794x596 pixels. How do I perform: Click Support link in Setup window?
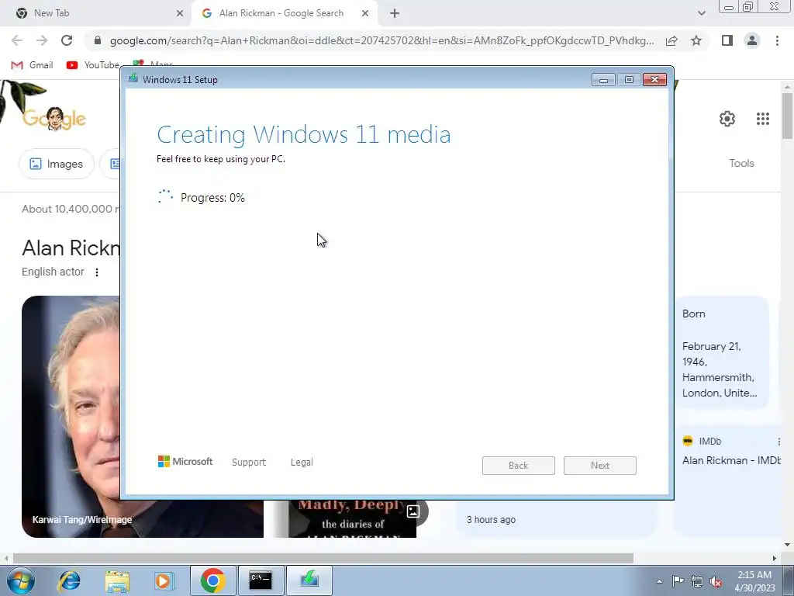pyautogui.click(x=249, y=463)
